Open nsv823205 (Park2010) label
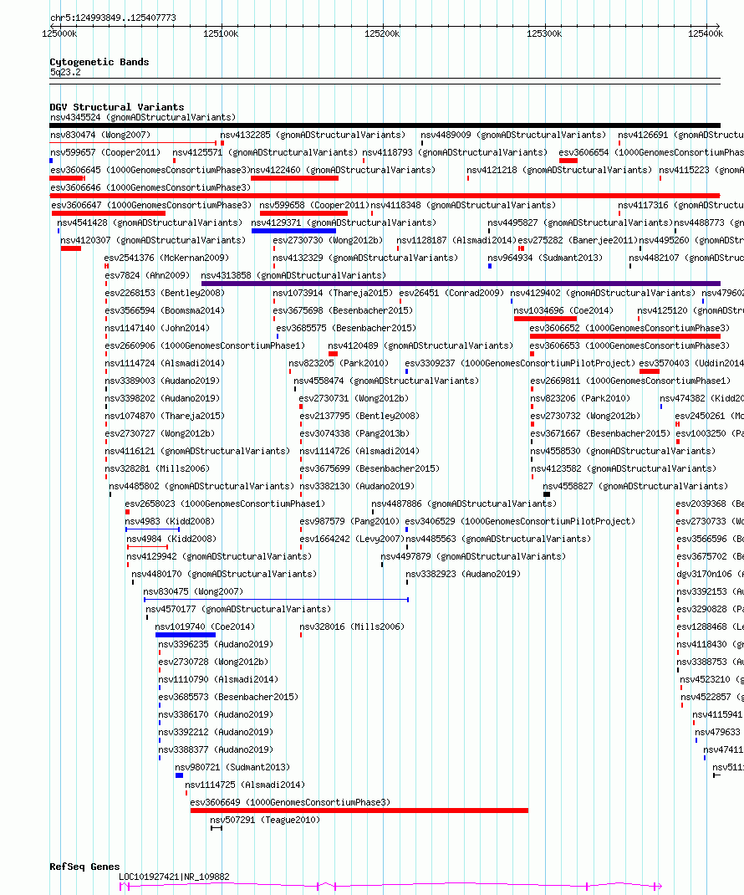The height and width of the screenshot is (895, 744). tap(339, 364)
